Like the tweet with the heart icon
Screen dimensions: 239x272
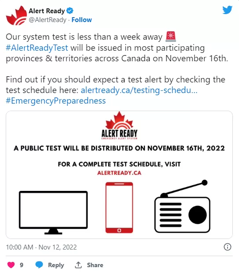tap(11, 265)
